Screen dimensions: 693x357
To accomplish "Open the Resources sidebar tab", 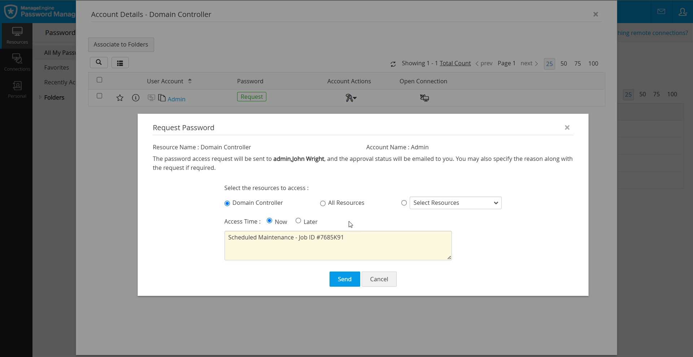I will 17,35.
